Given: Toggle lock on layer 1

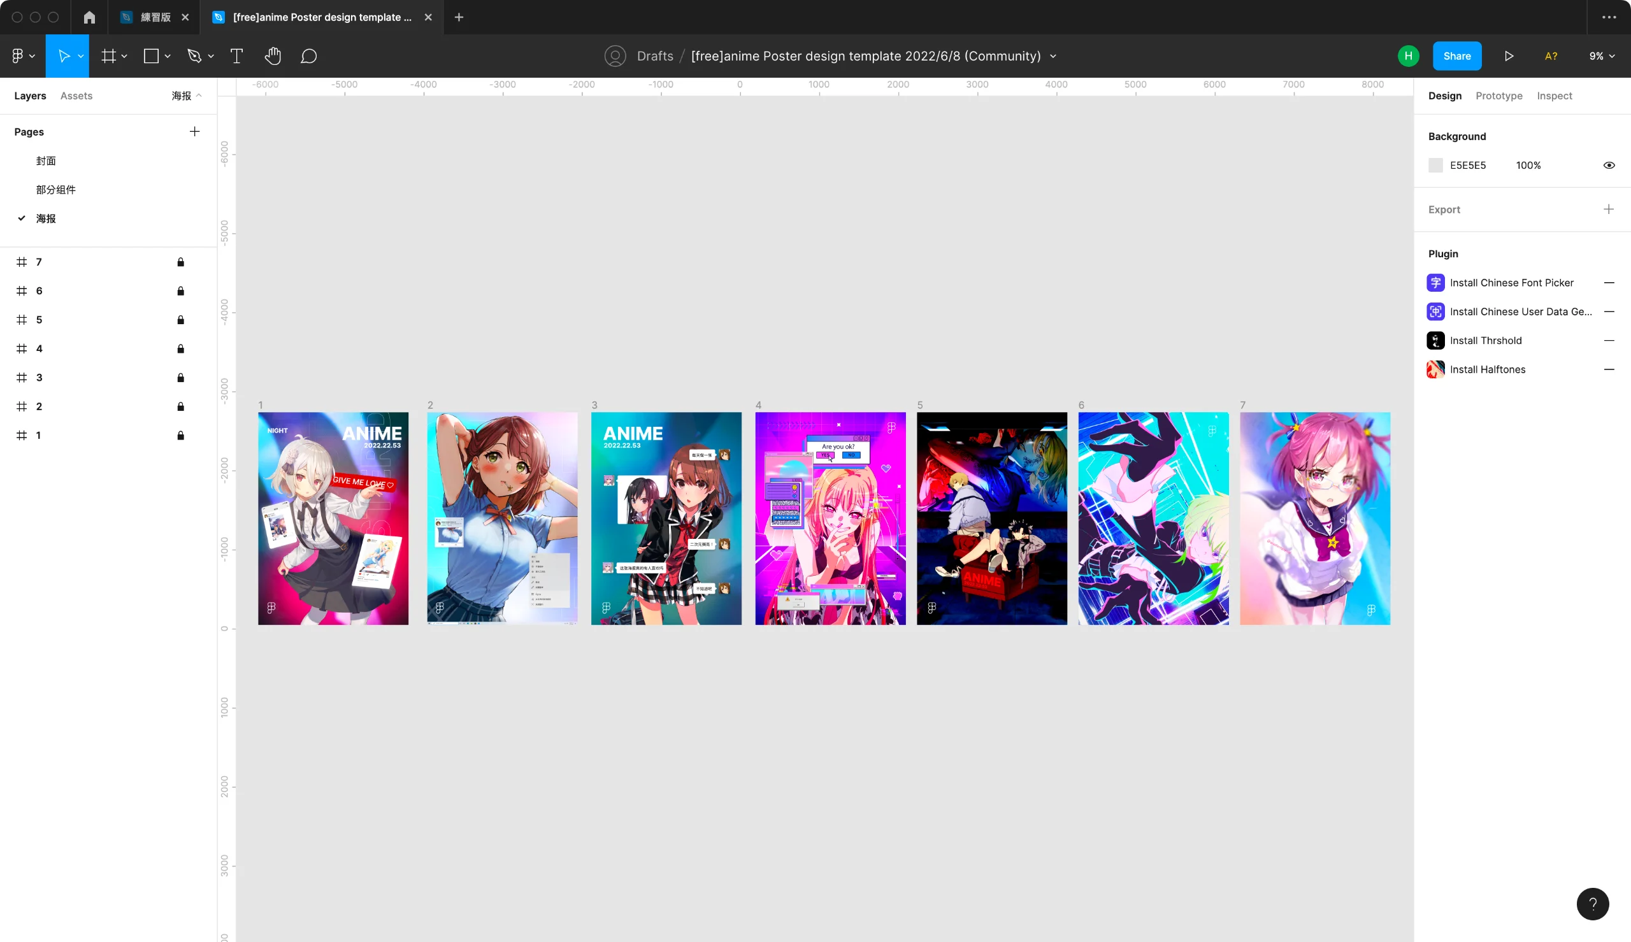Looking at the screenshot, I should (x=180, y=436).
